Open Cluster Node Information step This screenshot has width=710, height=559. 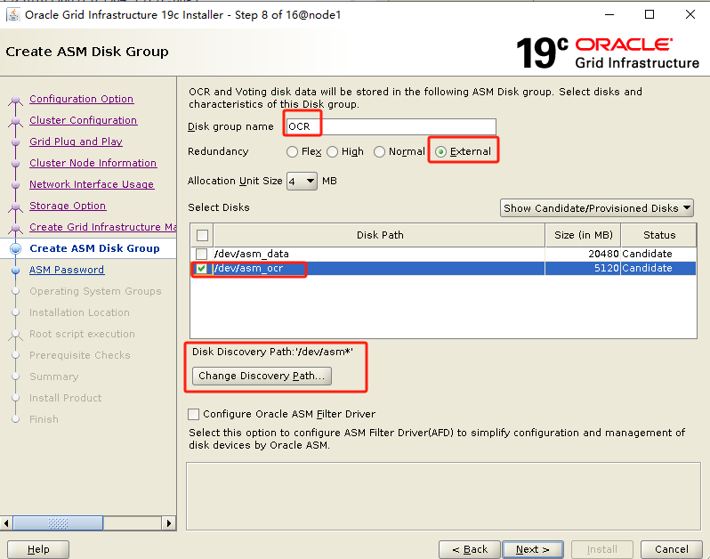[x=93, y=163]
